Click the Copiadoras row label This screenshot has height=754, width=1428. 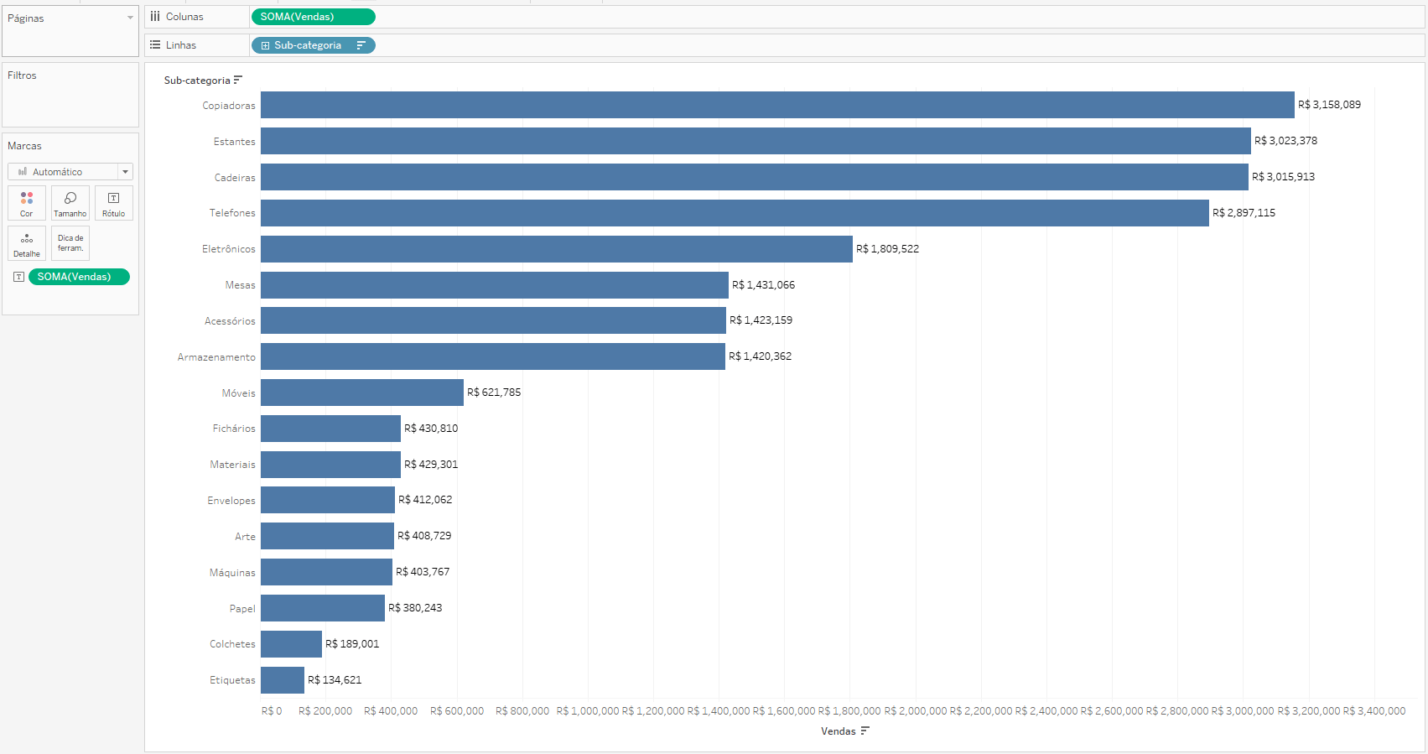(x=229, y=106)
